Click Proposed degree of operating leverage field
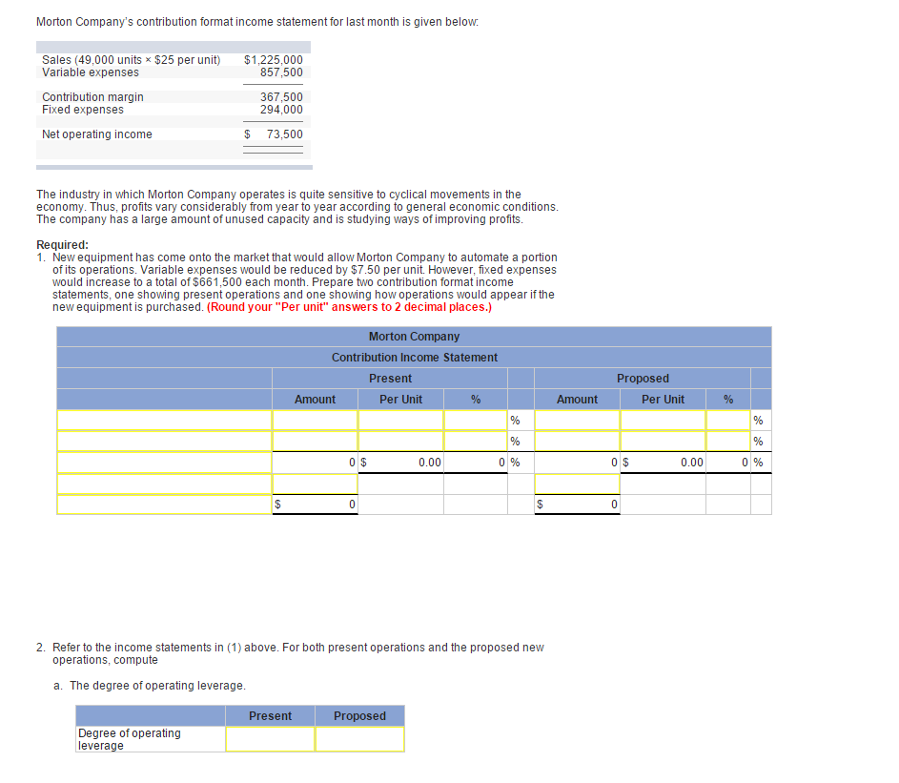 pyautogui.click(x=359, y=739)
